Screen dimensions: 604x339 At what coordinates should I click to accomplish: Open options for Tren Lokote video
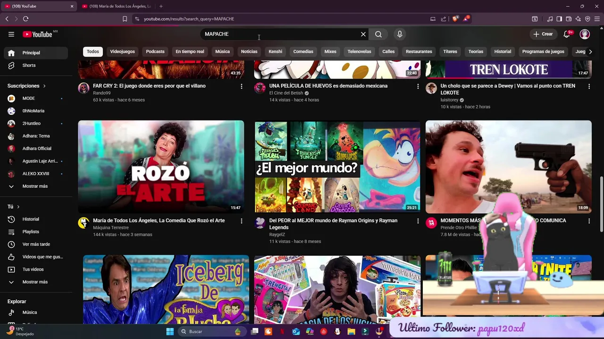[x=589, y=87]
